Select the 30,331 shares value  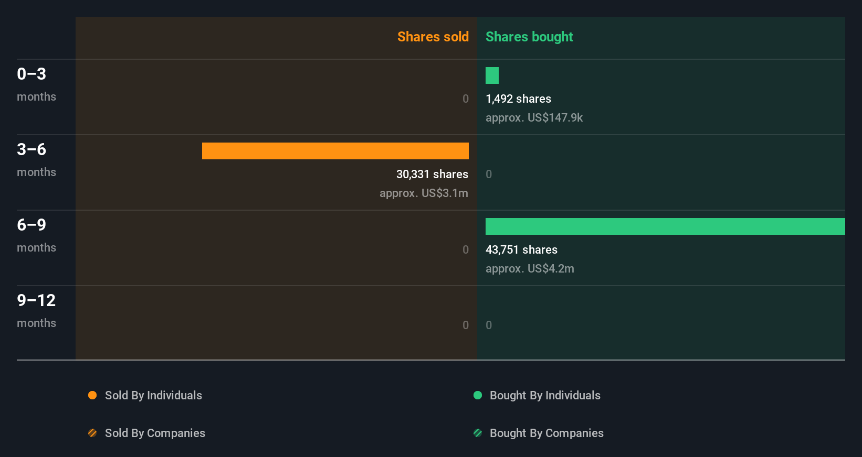(x=432, y=174)
